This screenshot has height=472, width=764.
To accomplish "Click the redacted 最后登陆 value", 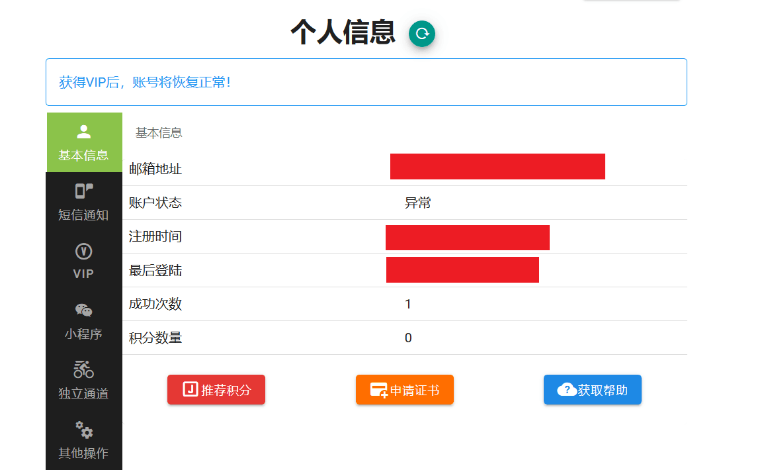I will point(462,270).
